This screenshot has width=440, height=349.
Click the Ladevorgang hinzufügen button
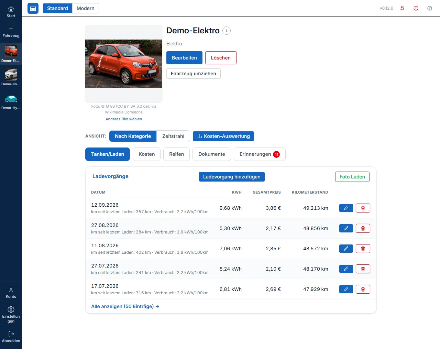[232, 177]
